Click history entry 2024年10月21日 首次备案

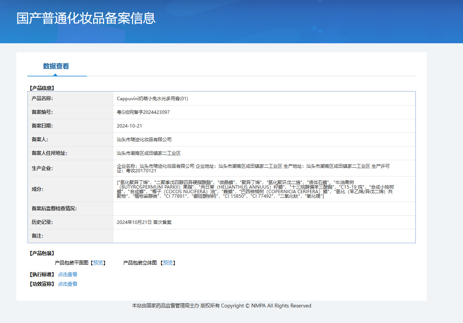tap(144, 222)
